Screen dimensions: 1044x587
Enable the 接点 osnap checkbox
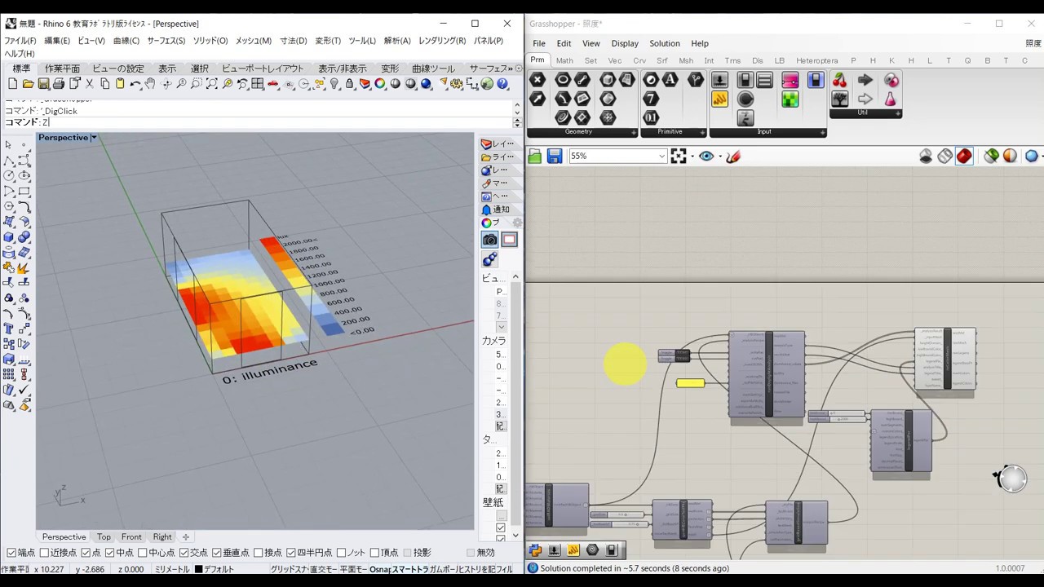(x=259, y=553)
